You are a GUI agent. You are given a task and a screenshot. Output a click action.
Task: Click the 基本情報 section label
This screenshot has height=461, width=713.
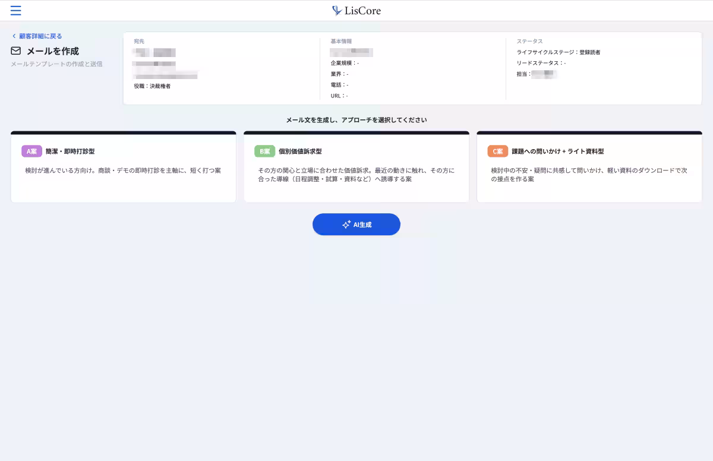click(x=341, y=42)
